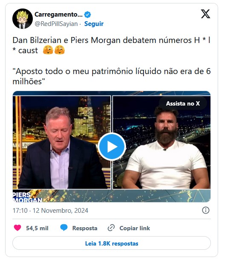Click the blue verified badge beside Carregamento
239x260 pixels.
87,14
